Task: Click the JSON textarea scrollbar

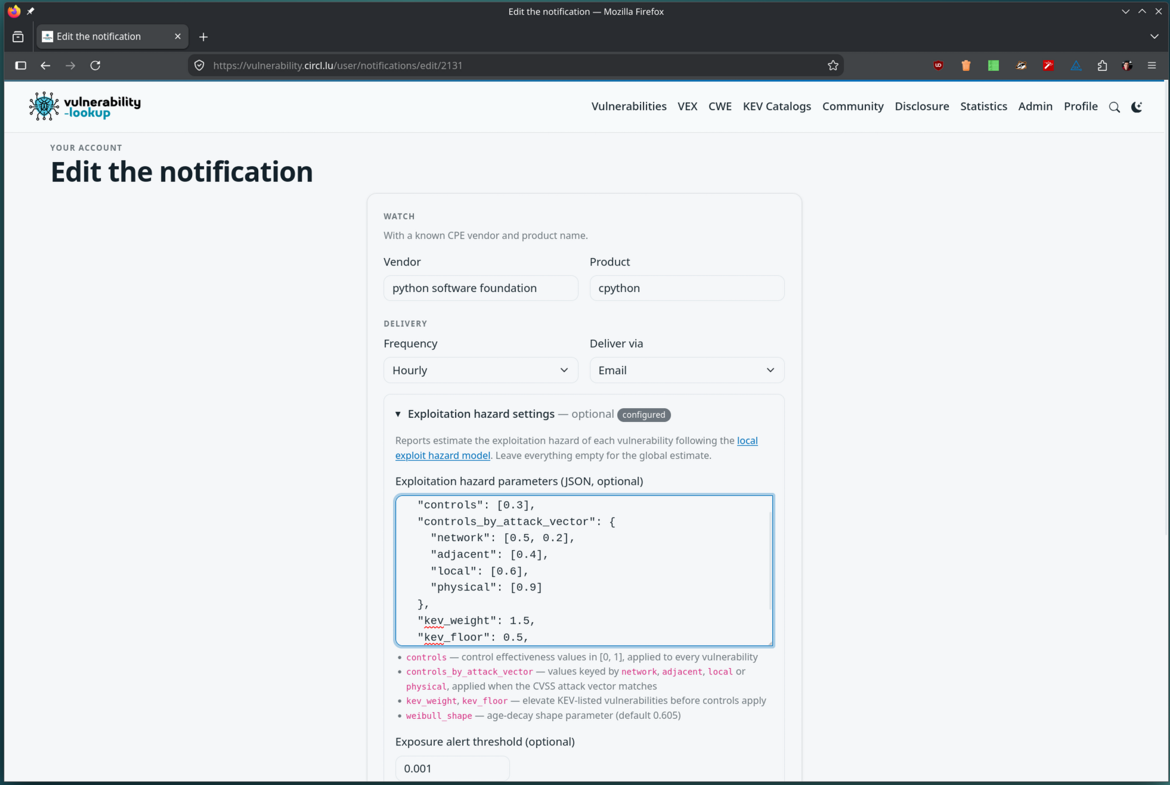Action: point(770,560)
